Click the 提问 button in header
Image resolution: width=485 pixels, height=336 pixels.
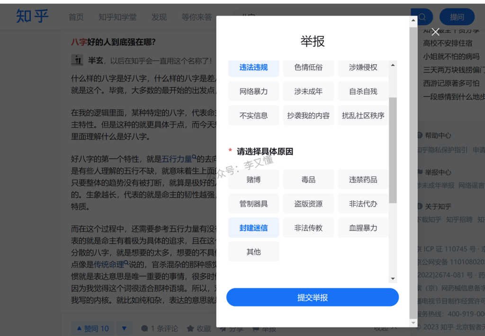tap(457, 17)
